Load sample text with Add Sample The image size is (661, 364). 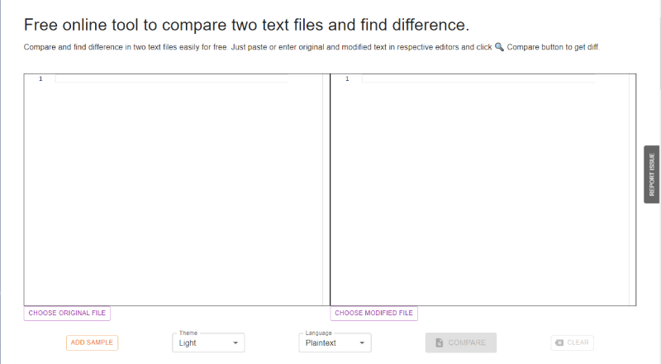tap(92, 343)
